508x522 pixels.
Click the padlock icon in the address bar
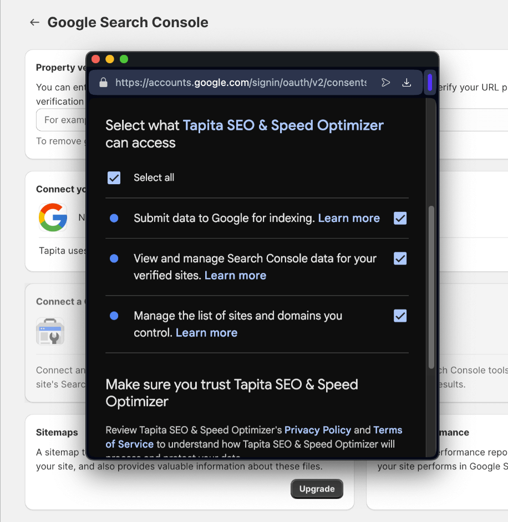pos(103,82)
